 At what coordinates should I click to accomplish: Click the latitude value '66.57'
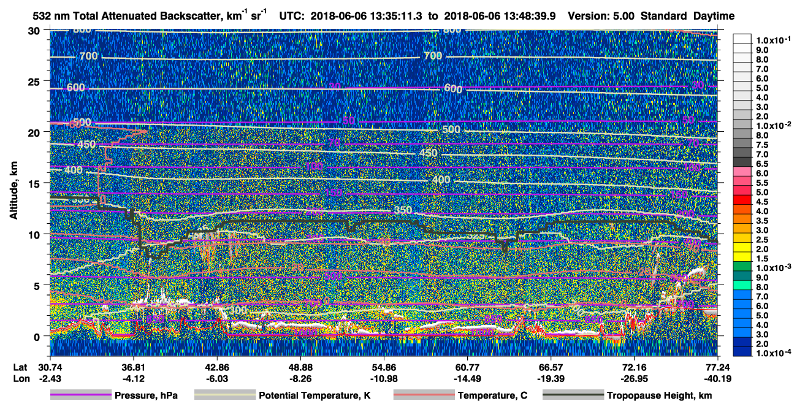pyautogui.click(x=551, y=366)
